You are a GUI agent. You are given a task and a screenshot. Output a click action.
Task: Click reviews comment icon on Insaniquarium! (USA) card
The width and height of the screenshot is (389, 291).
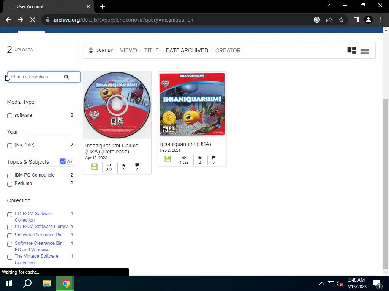click(x=213, y=158)
